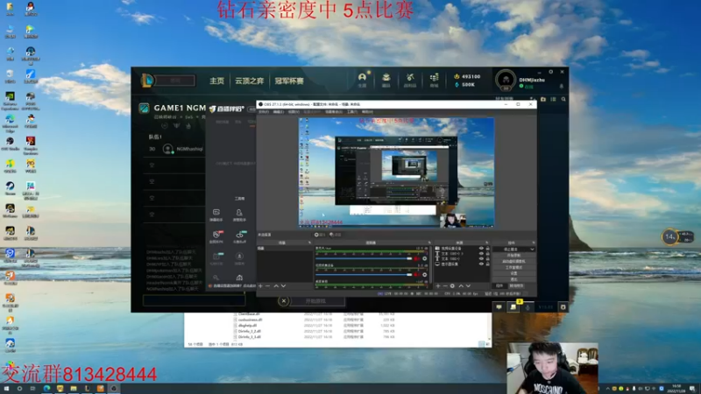Click the League lobby chat input field

tap(194, 300)
